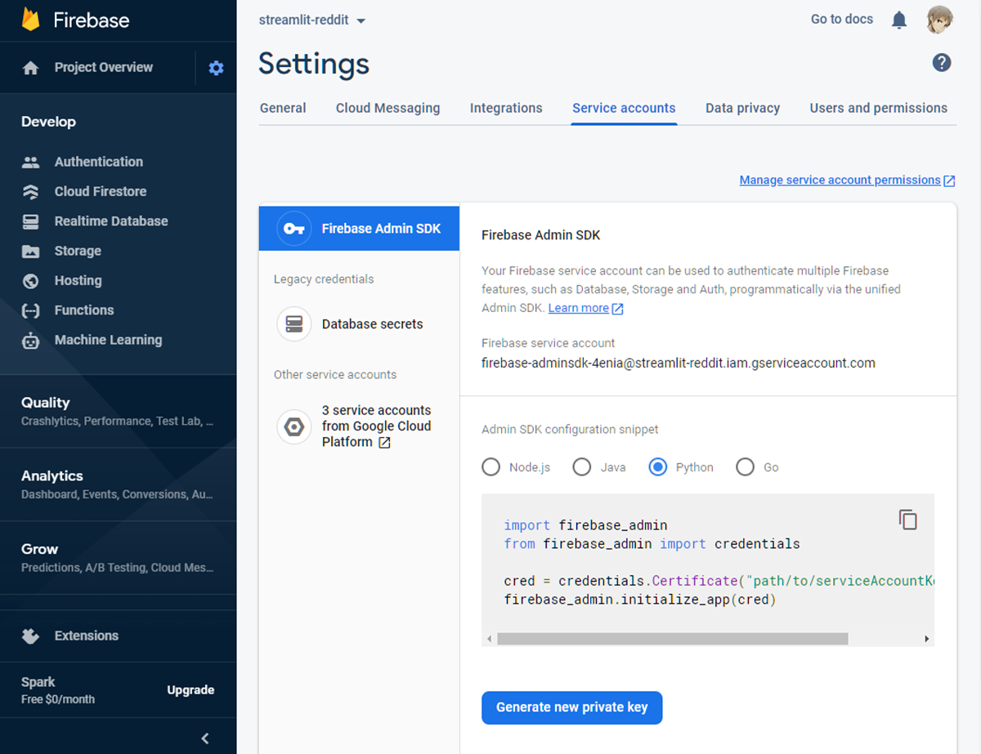Click the notifications bell icon
The width and height of the screenshot is (981, 754).
899,20
